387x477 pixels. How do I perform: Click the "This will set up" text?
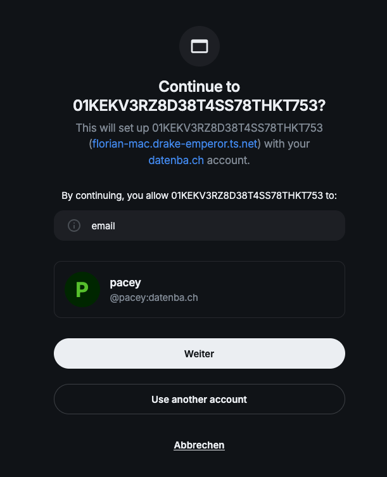[x=113, y=128]
